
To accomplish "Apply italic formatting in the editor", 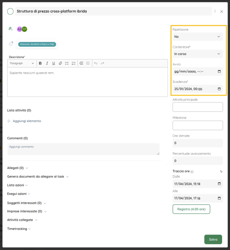I will coord(47,63).
